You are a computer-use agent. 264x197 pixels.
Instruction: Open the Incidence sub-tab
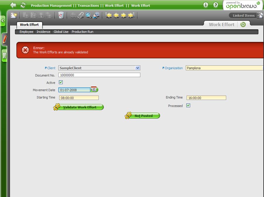pyautogui.click(x=43, y=32)
